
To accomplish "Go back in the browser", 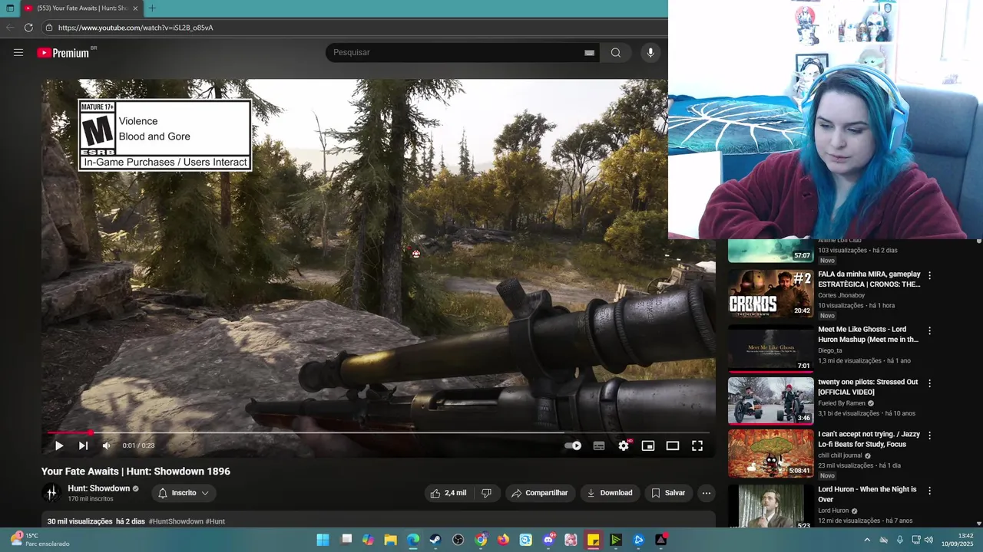I will tap(10, 28).
